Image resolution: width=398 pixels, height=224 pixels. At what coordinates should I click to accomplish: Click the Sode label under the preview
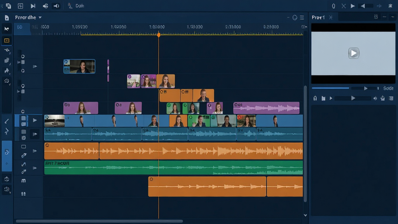[388, 88]
